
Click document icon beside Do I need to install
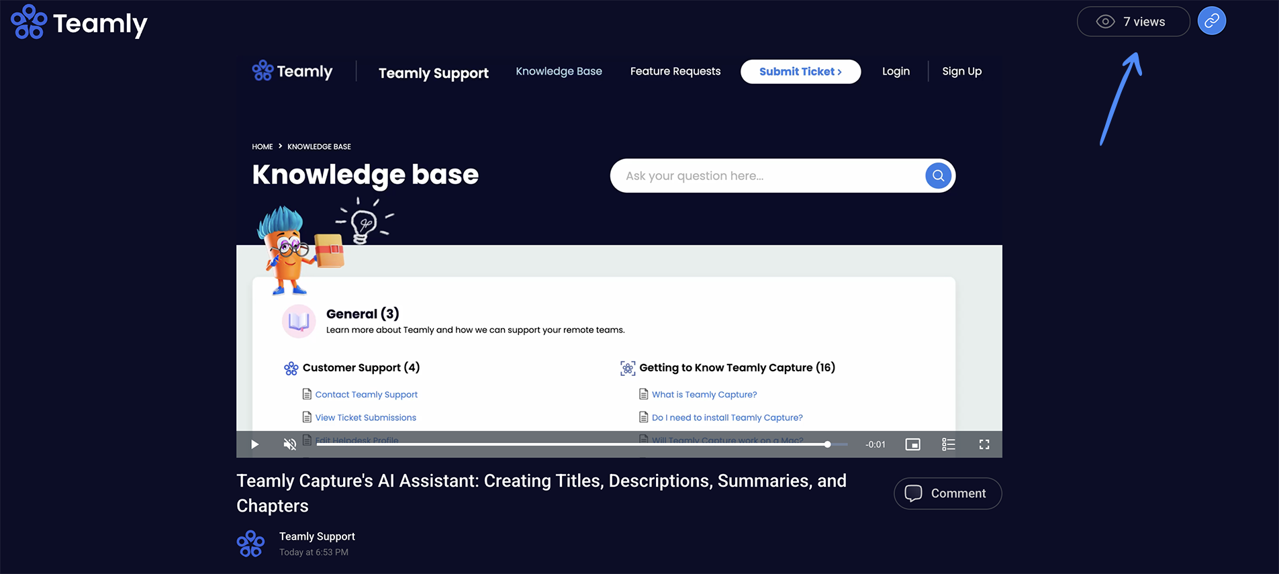(643, 417)
